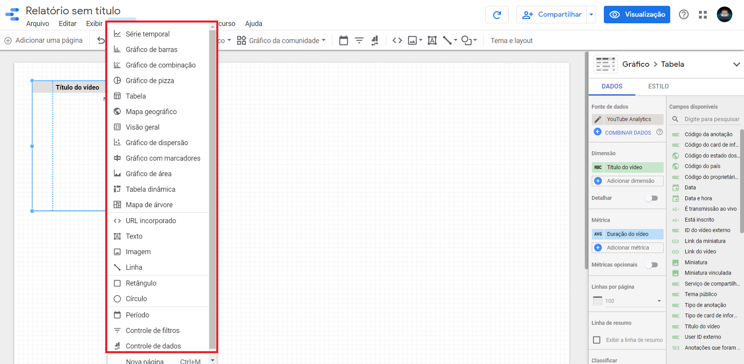Enable the Métricas opcionais toggle

tap(652, 265)
